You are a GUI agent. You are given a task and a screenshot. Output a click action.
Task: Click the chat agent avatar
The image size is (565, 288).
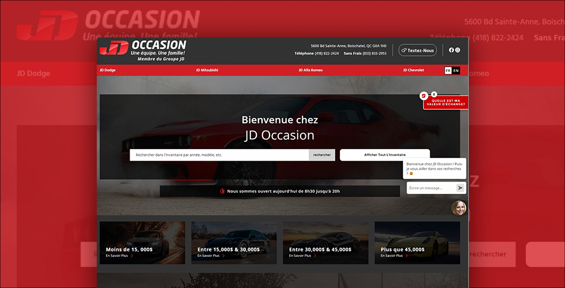458,208
